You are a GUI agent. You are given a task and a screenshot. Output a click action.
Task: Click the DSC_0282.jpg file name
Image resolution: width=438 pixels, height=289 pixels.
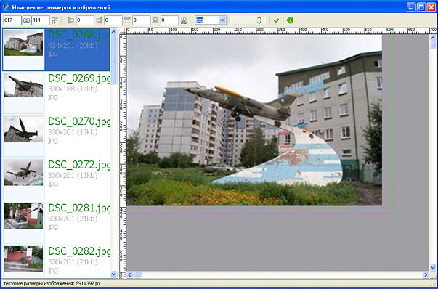pos(79,252)
